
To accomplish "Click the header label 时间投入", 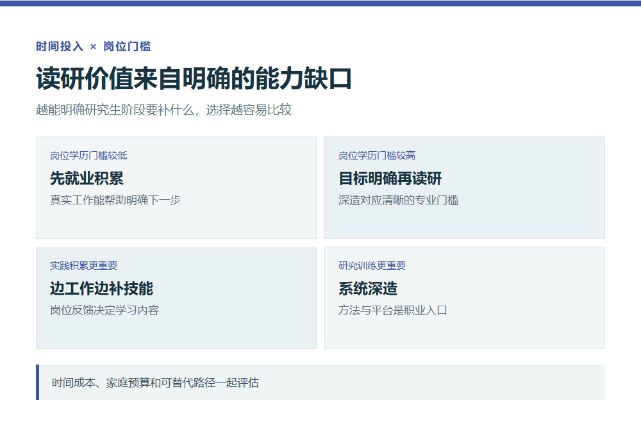I will pyautogui.click(x=60, y=47).
